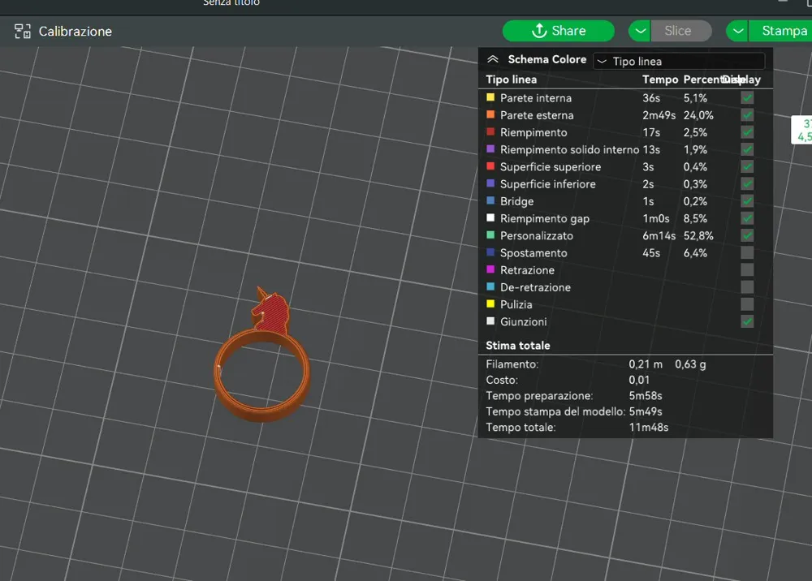812x581 pixels.
Task: Hide Parete interna lines via checkbox
Action: [x=747, y=98]
